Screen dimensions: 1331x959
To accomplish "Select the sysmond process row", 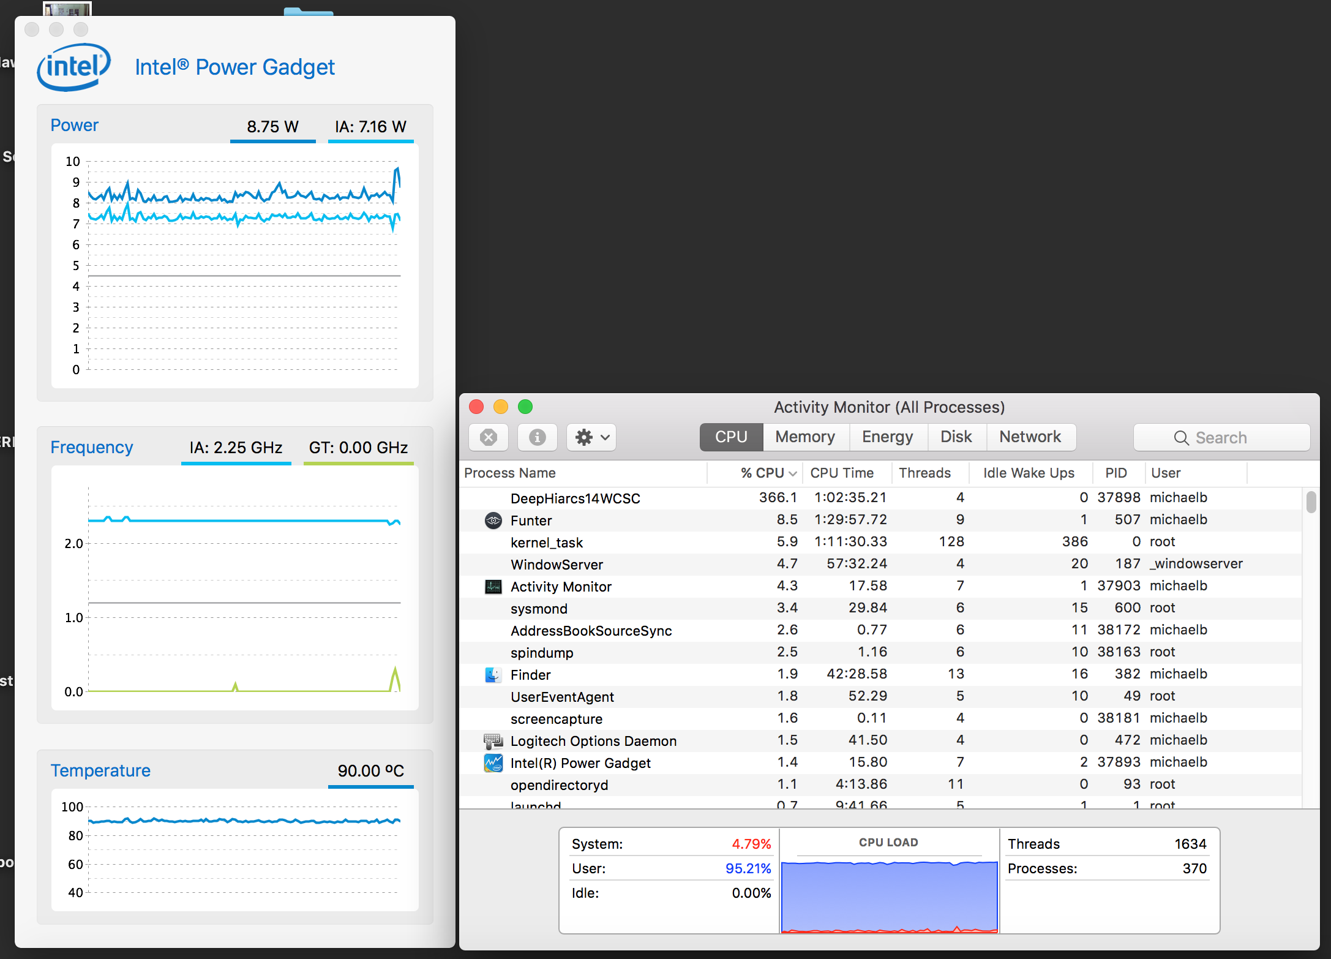I will point(880,608).
